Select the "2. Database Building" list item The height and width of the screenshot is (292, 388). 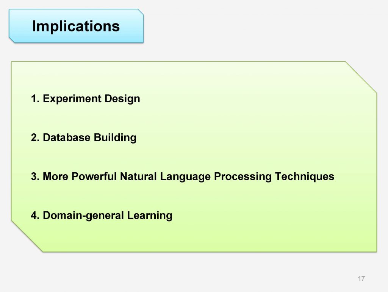pos(83,137)
